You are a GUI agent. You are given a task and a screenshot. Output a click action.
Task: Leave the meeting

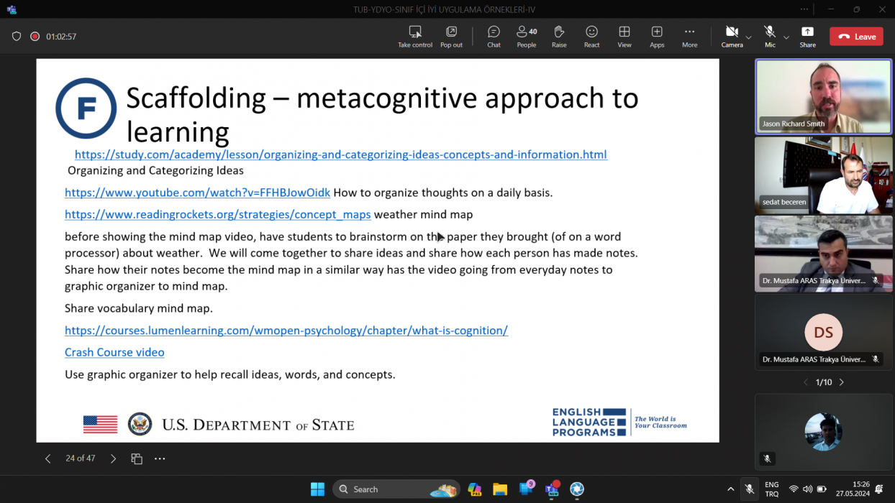click(856, 37)
